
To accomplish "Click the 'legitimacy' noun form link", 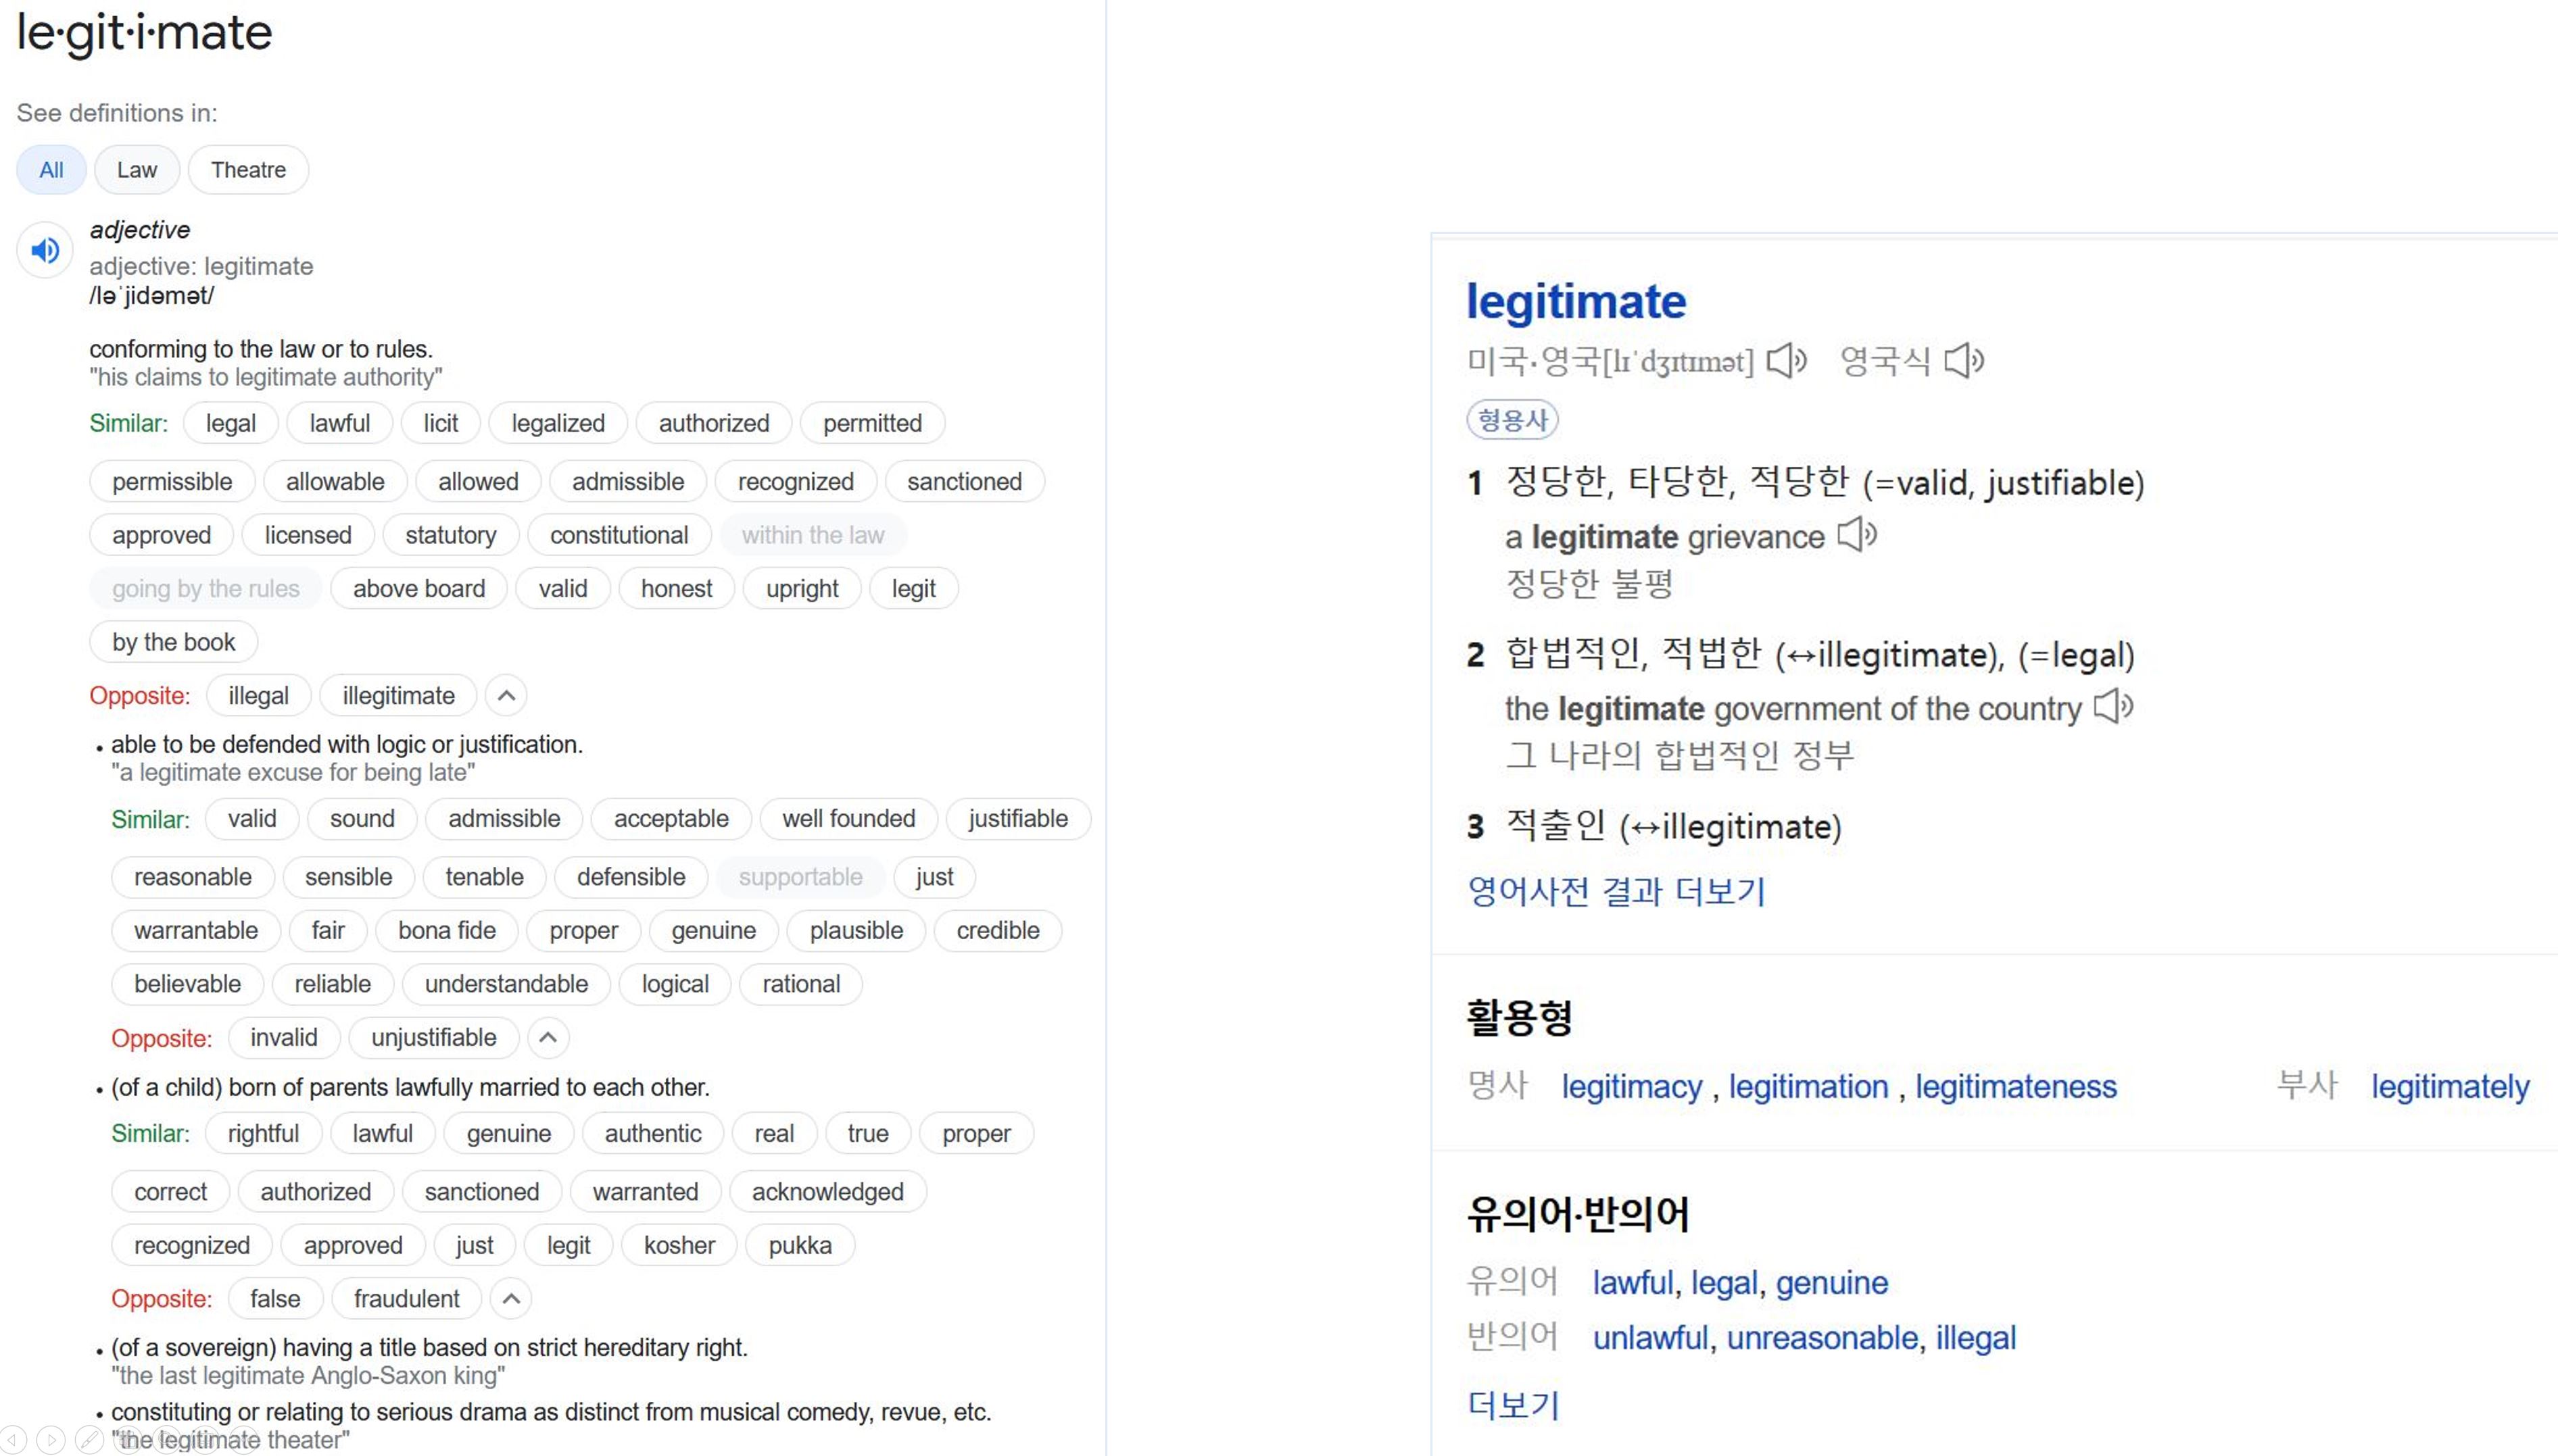I will pyautogui.click(x=1631, y=1086).
